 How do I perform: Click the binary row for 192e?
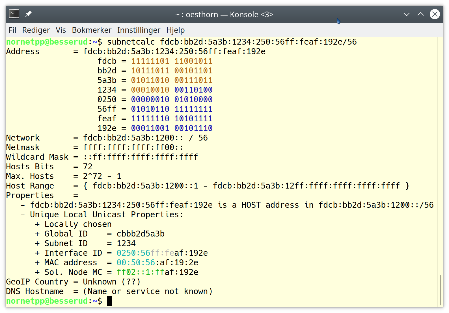[155, 128]
